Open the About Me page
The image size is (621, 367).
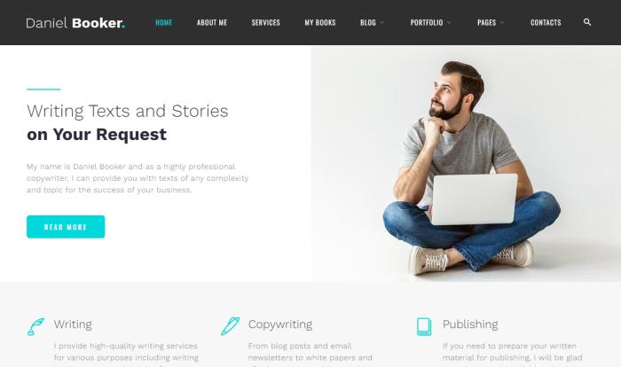pyautogui.click(x=212, y=22)
